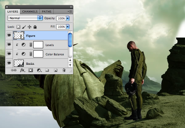Image resolution: width=185 pixels, height=128 pixels.
Task: Open the fx layer style menu
Action: [22, 70]
